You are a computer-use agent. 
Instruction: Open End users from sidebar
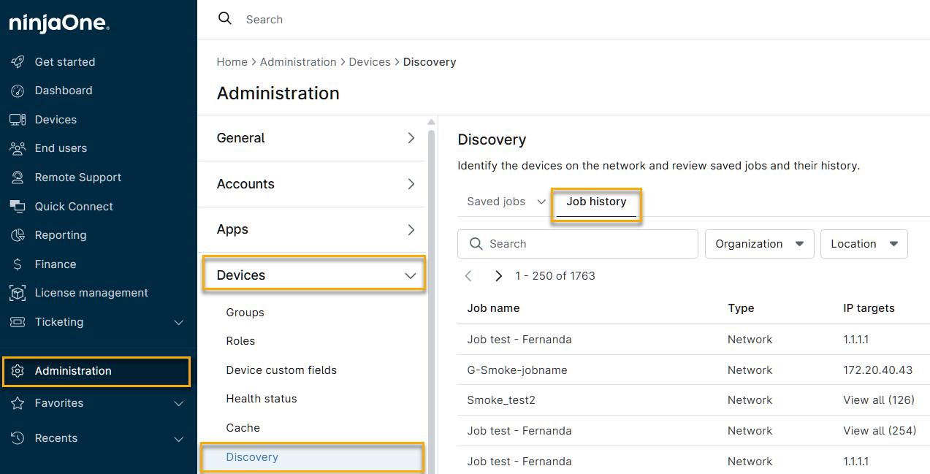[61, 148]
